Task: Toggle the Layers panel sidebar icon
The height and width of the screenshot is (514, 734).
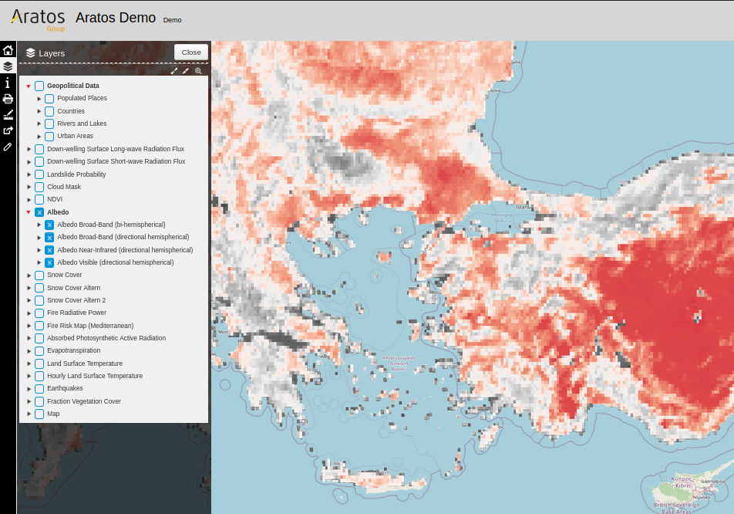Action: (x=8, y=66)
